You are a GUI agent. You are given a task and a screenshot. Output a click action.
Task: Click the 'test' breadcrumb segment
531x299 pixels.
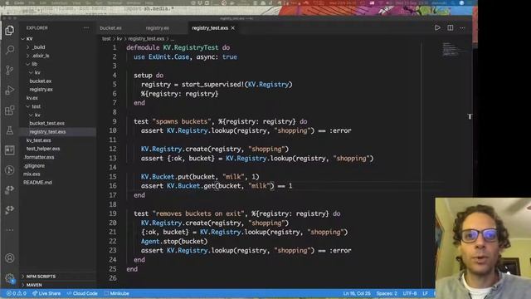click(x=106, y=39)
